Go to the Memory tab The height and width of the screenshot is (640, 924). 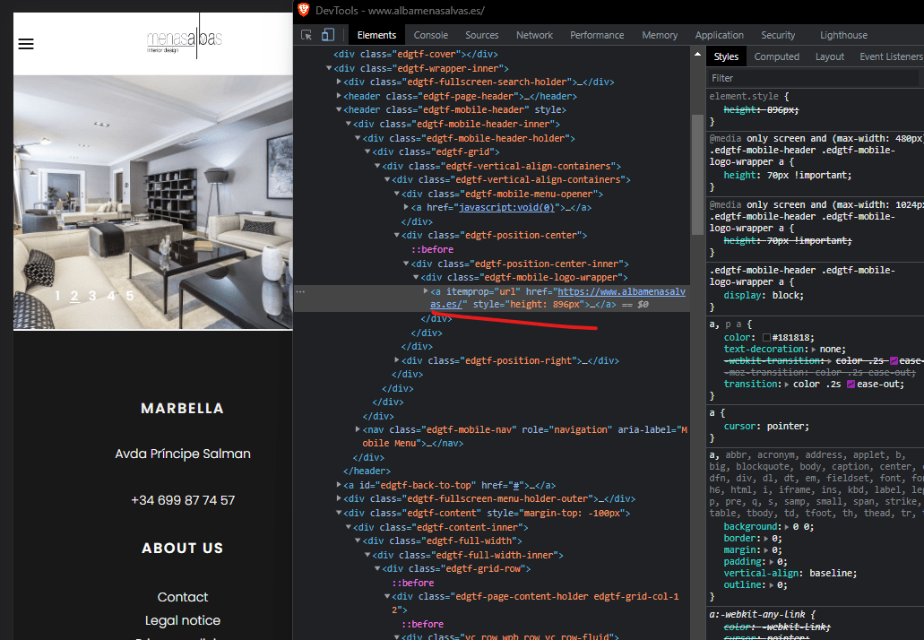[660, 35]
